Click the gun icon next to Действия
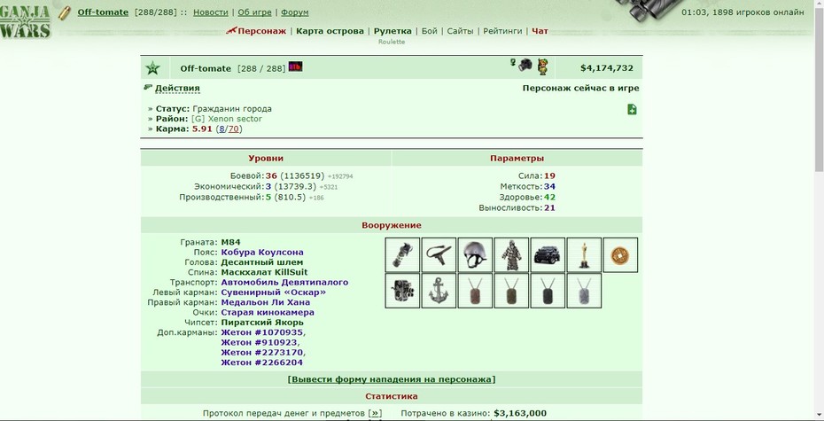 click(x=148, y=87)
